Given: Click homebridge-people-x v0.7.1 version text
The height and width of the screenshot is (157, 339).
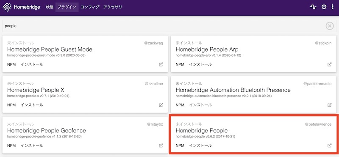Looking at the screenshot, I should point(38,96).
